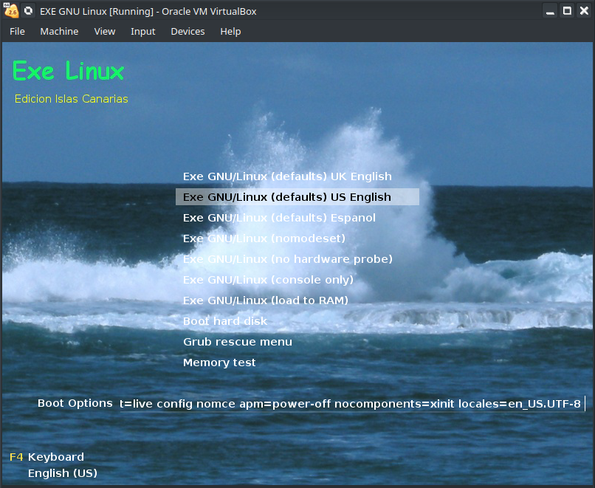This screenshot has width=595, height=488.
Task: Click inside the Boot Options text field
Action: tap(351, 403)
